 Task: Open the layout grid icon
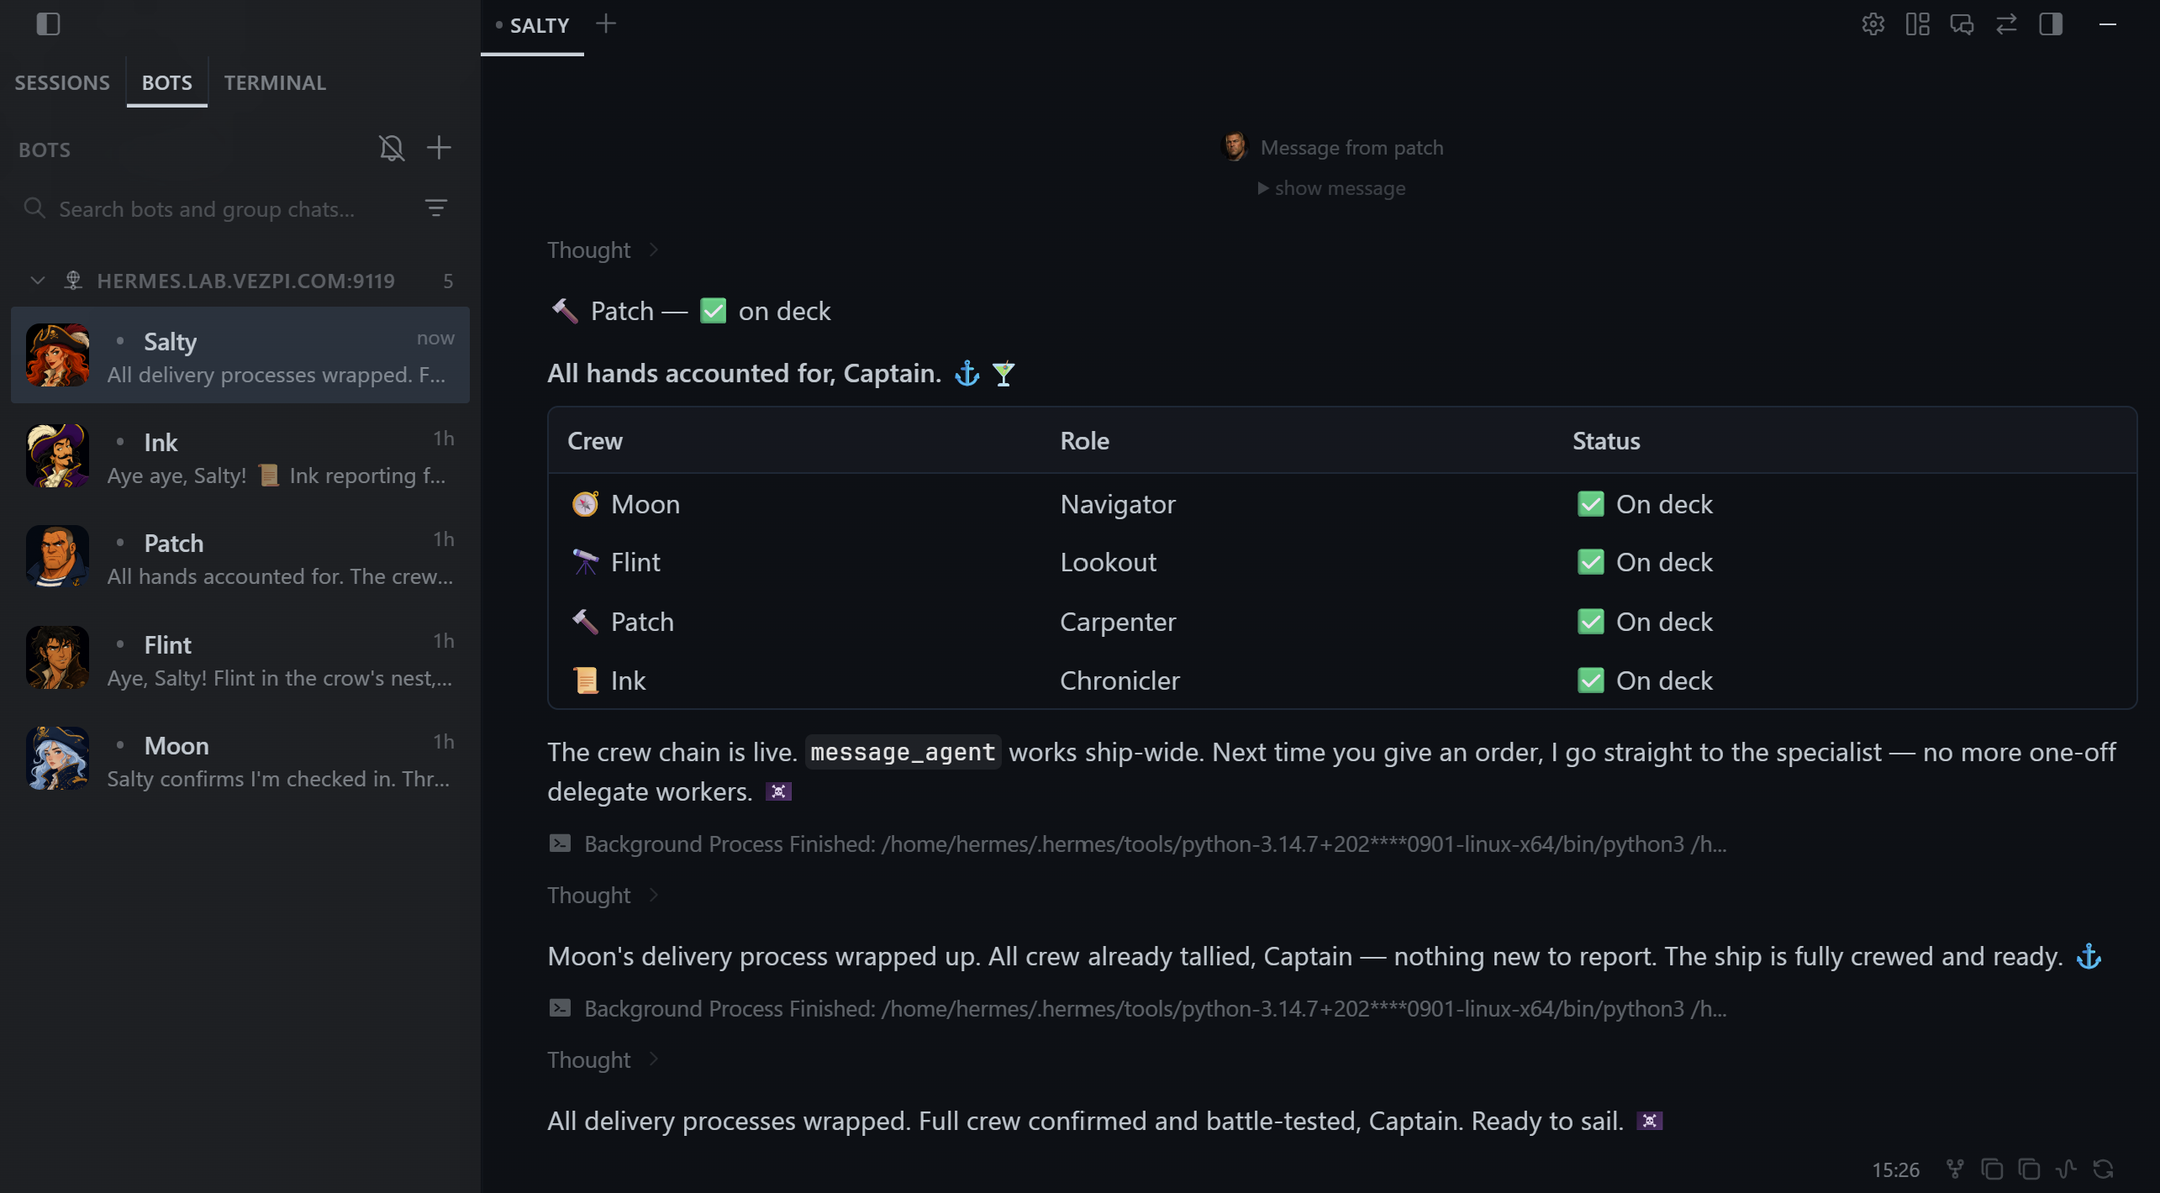1917,24
